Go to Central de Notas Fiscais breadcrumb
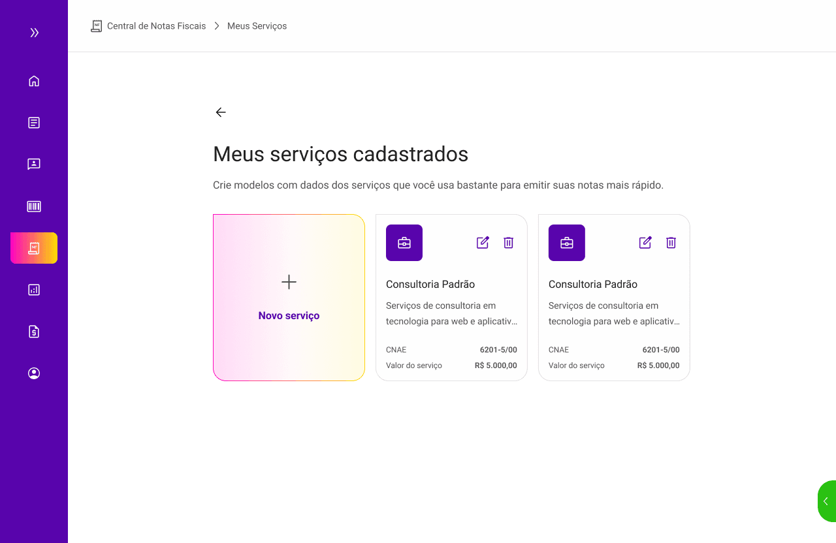The image size is (836, 543). pyautogui.click(x=156, y=26)
